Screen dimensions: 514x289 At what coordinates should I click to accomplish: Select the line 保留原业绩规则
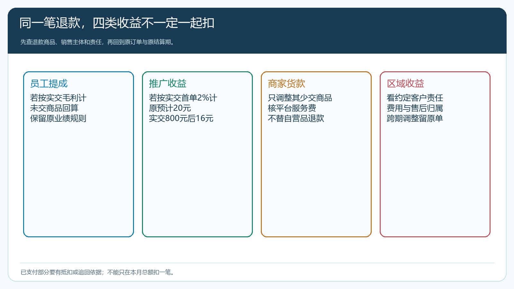[58, 118]
